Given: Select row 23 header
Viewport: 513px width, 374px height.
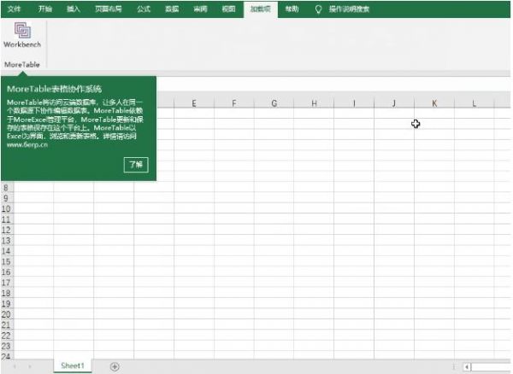Looking at the screenshot, I should (6, 346).
